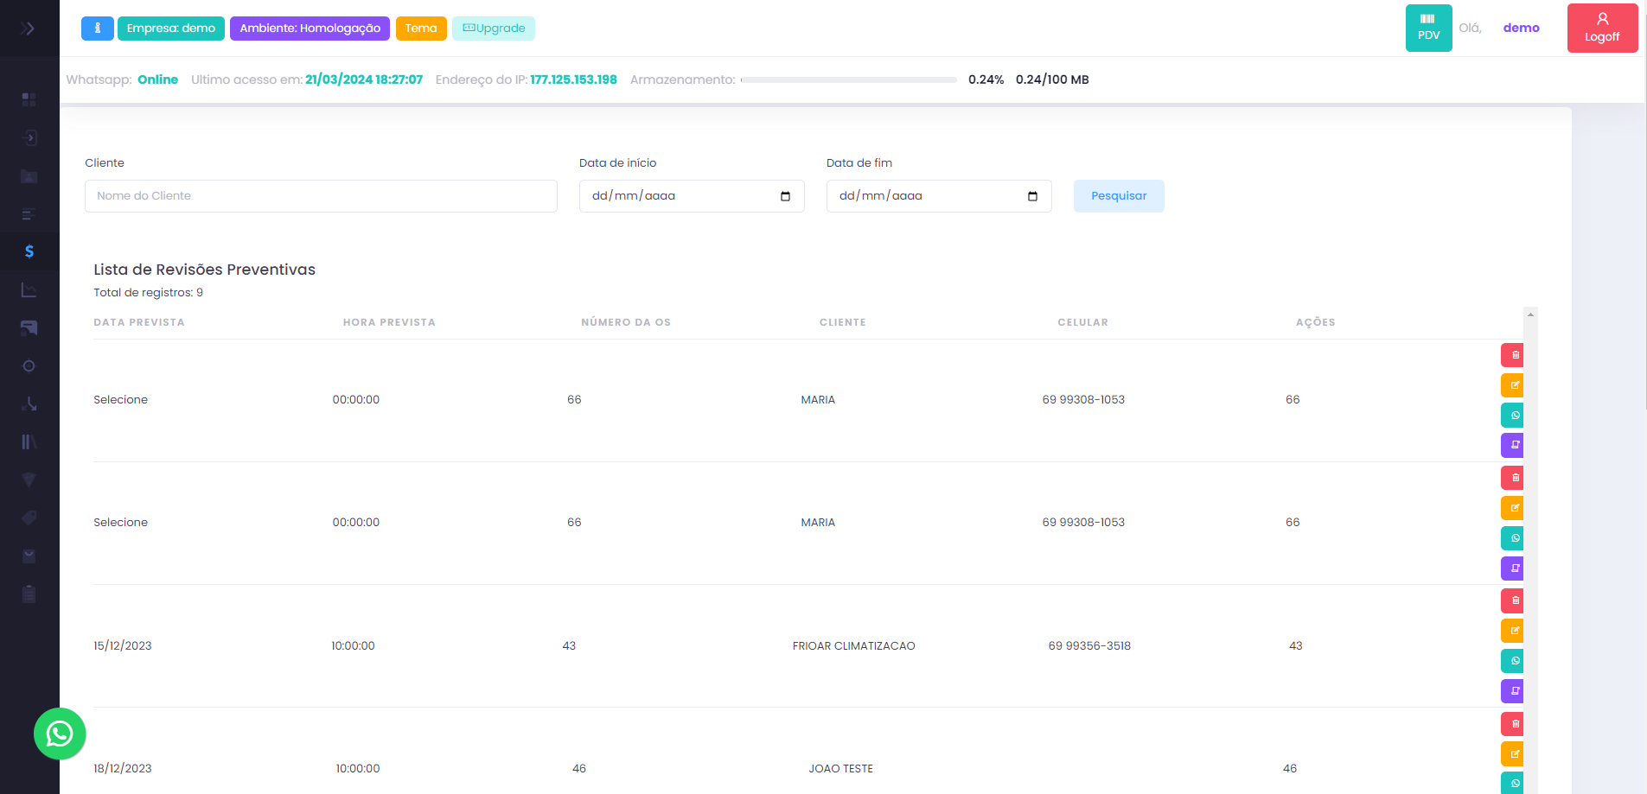Open the floating WhatsApp chat bubble

click(60, 734)
